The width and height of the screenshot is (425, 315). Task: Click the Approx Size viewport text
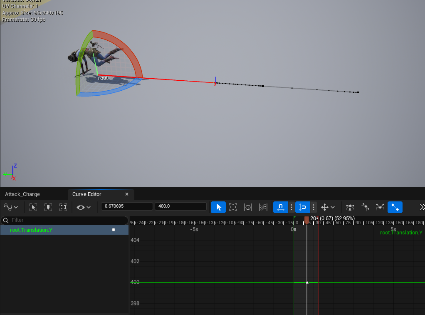[32, 13]
